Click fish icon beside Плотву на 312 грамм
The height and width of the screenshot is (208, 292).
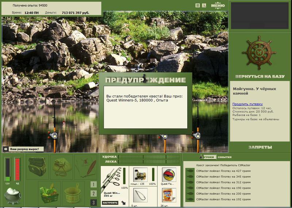(x=190, y=182)
